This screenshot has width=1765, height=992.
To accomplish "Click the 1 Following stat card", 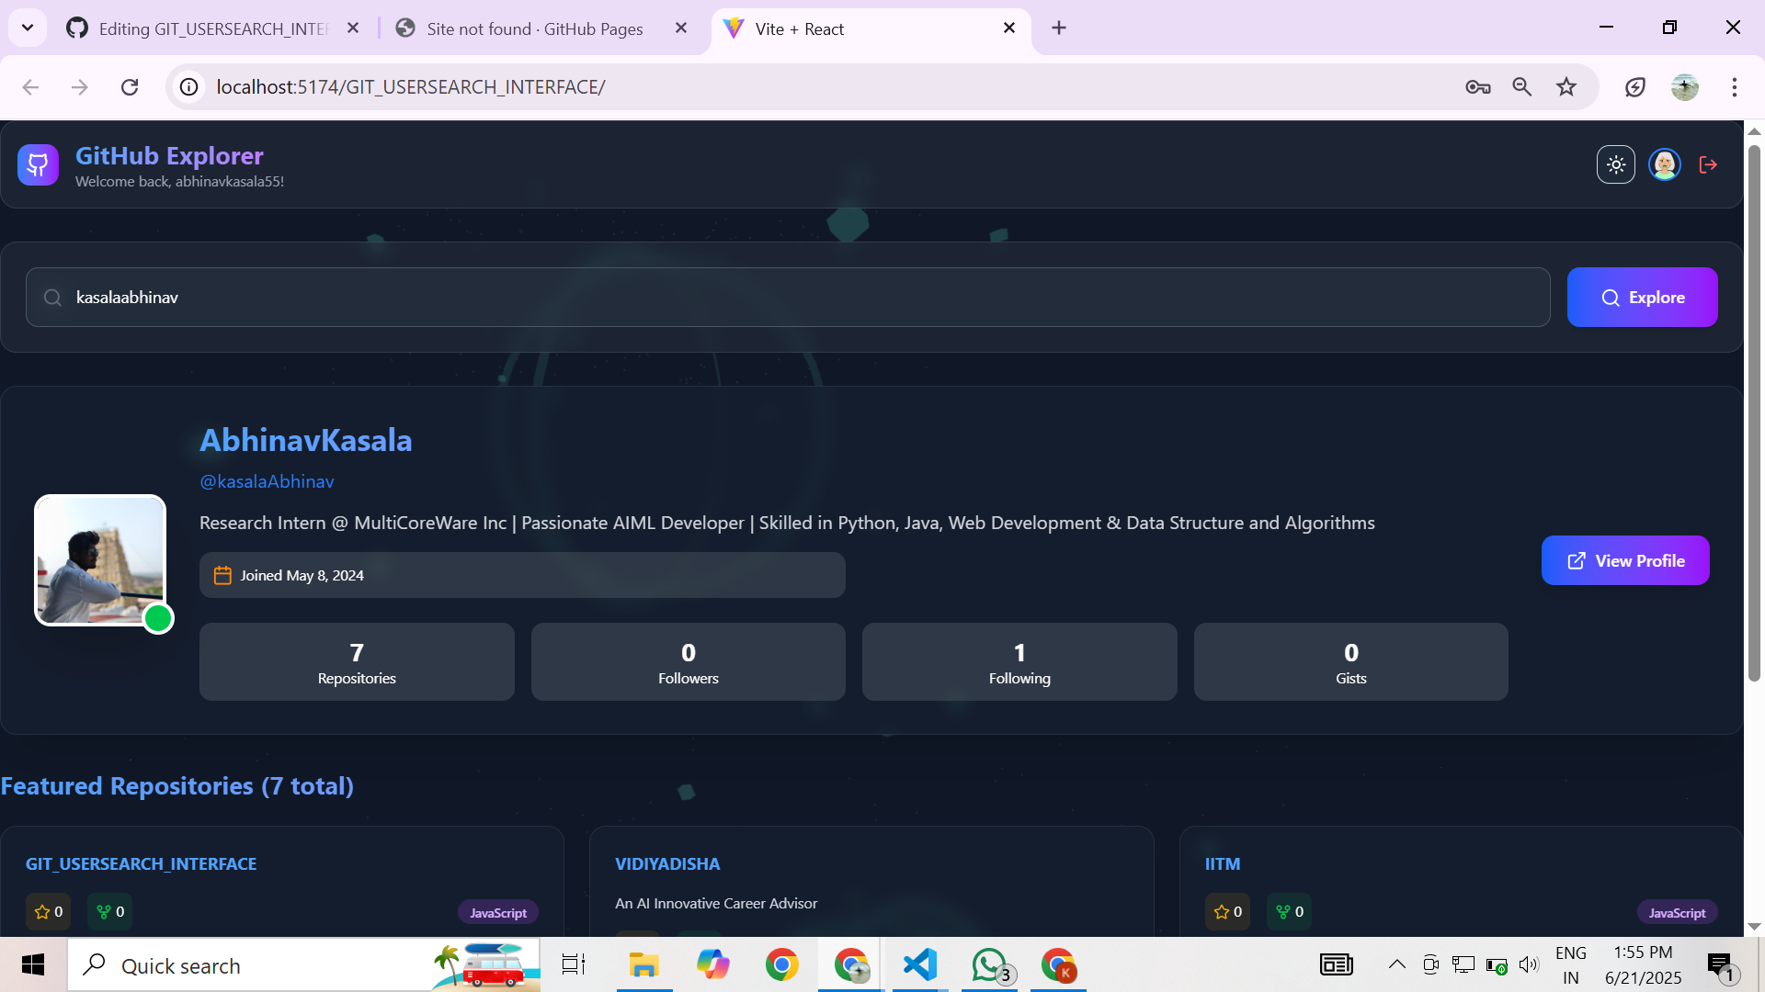I will click(1019, 662).
